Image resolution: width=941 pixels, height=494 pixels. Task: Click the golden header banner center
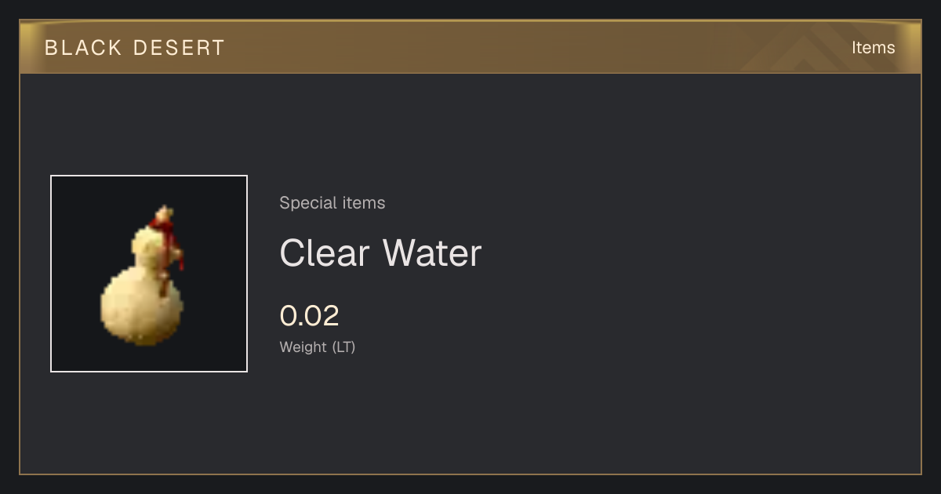tap(470, 47)
